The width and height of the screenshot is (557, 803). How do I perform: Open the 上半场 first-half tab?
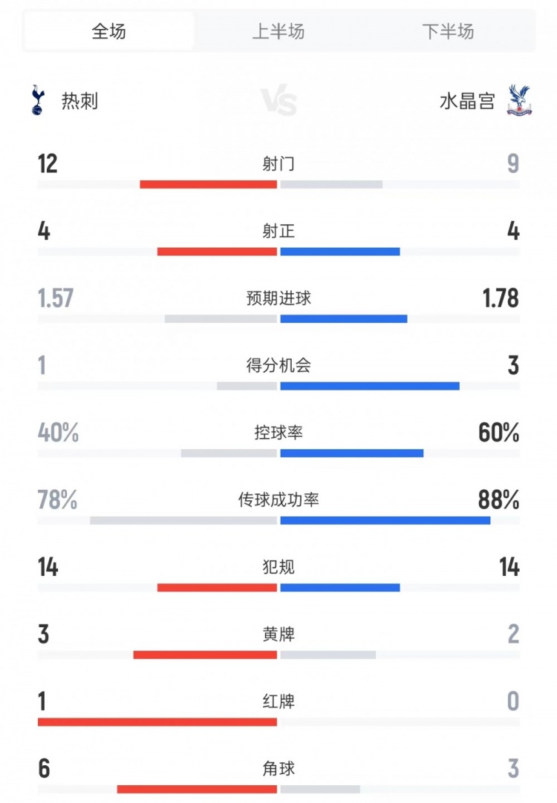pyautogui.click(x=278, y=31)
